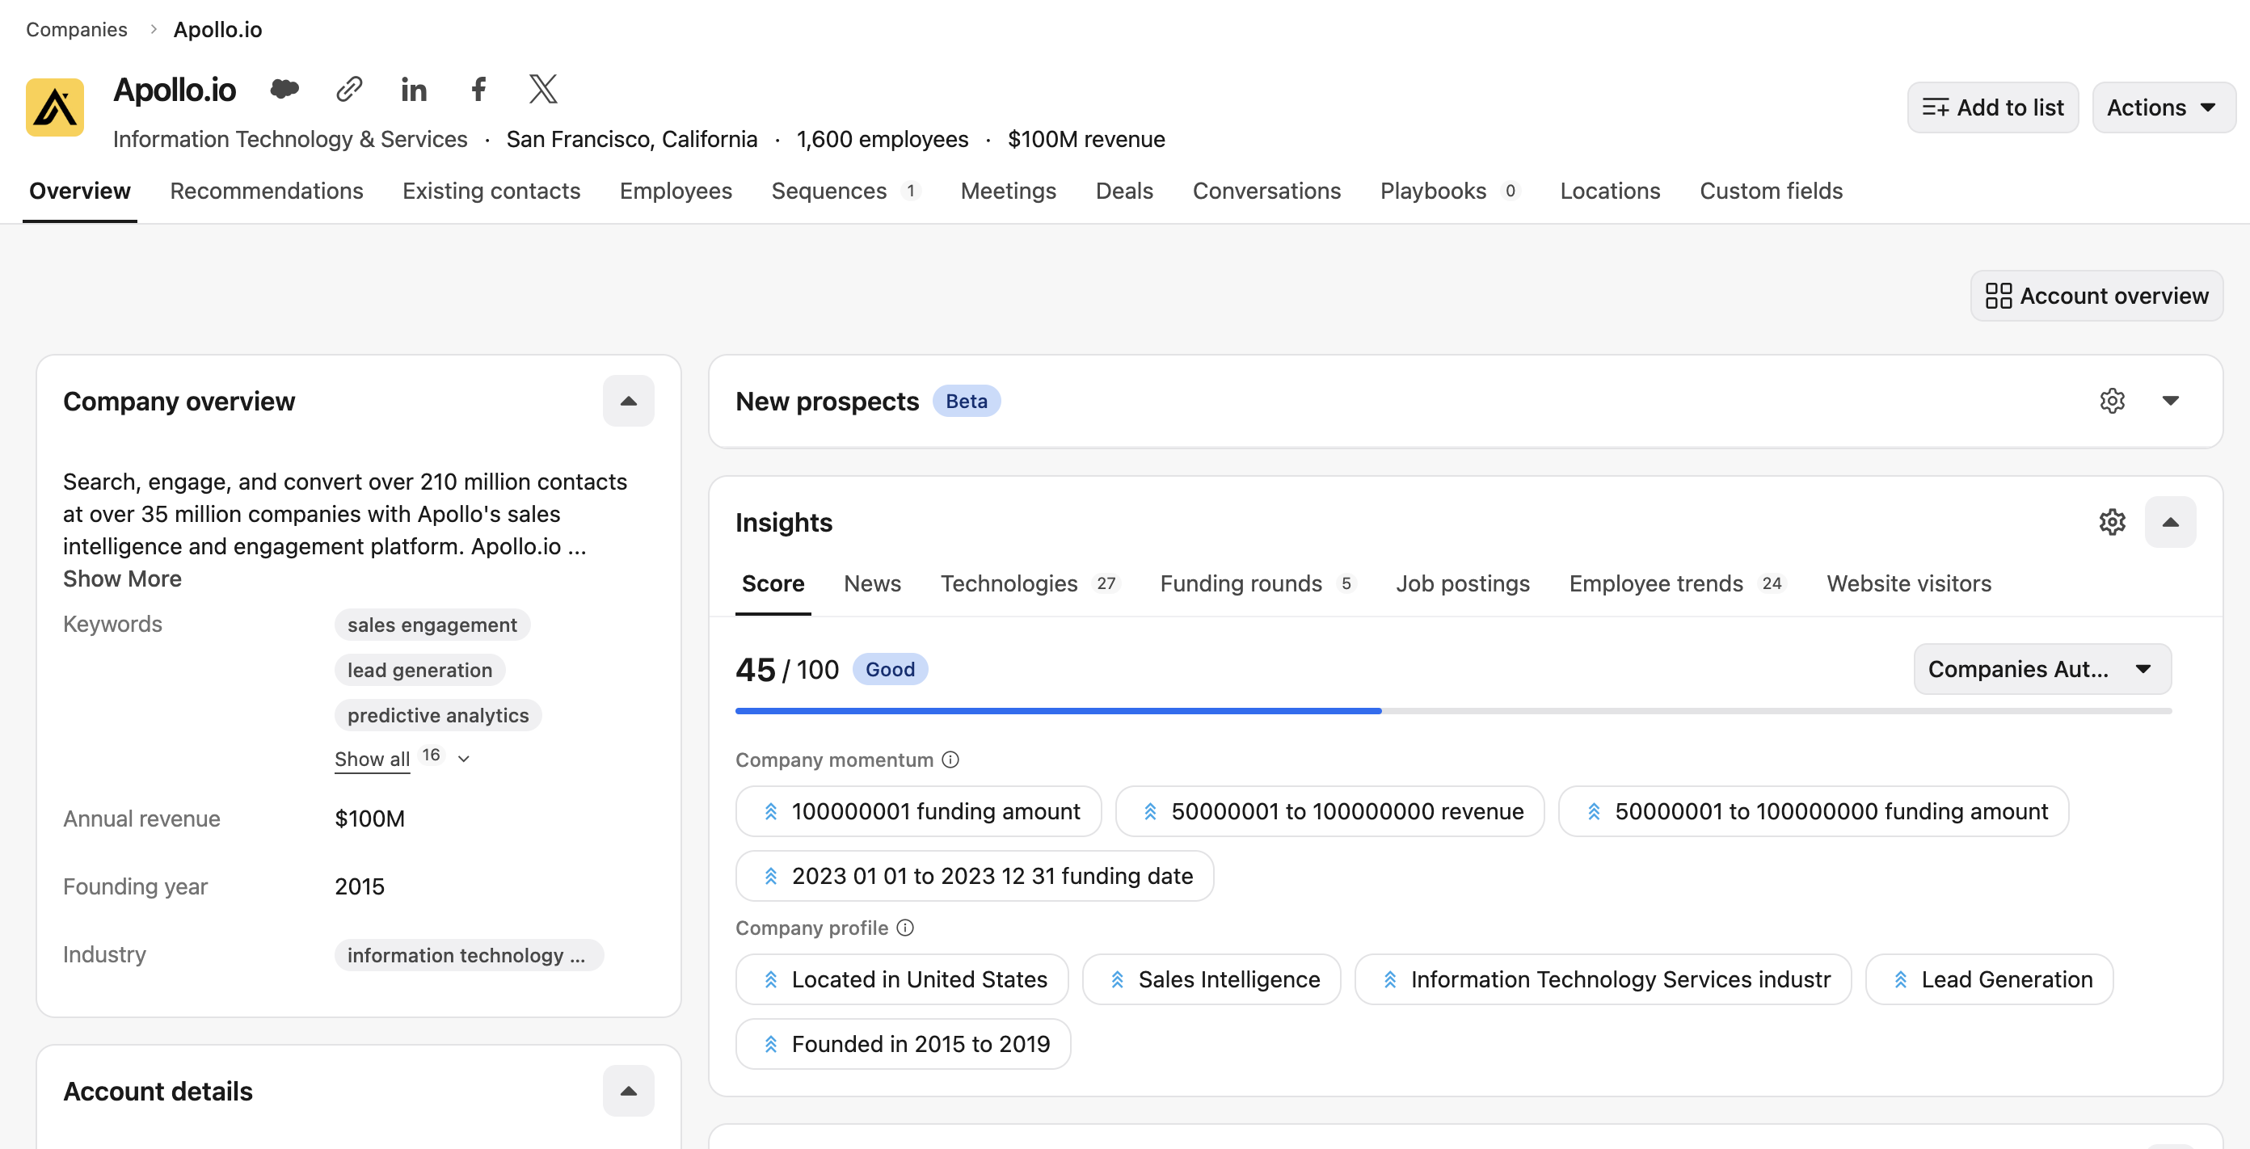The width and height of the screenshot is (2250, 1149).
Task: Click Show More in company description
Action: point(122,578)
